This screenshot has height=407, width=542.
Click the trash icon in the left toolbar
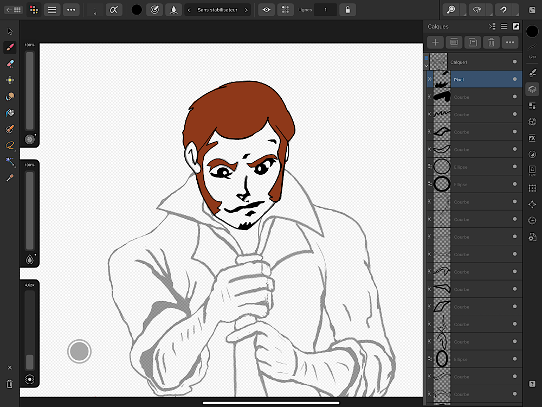coord(10,384)
